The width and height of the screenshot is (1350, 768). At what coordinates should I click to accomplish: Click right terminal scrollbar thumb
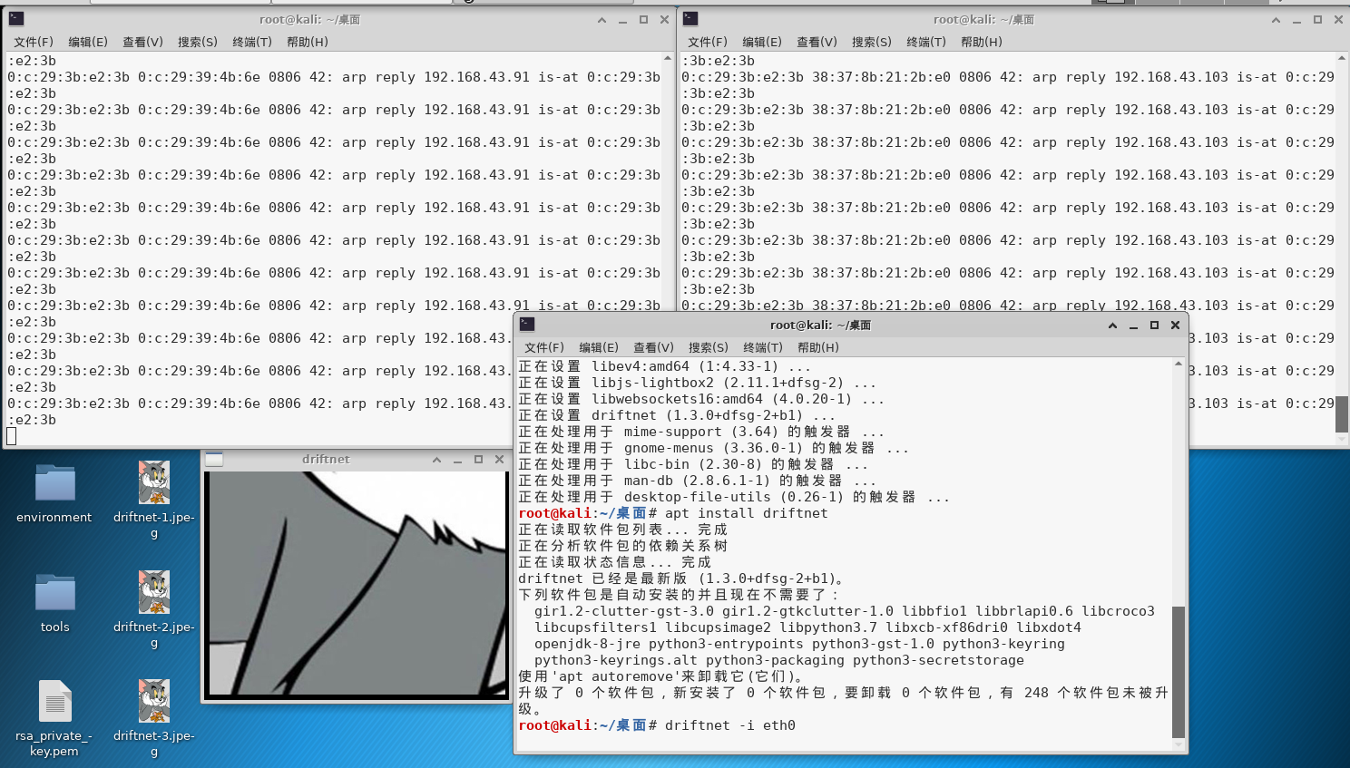coord(1342,413)
